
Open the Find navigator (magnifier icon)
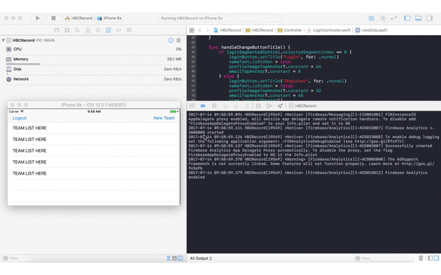[x=77, y=30]
